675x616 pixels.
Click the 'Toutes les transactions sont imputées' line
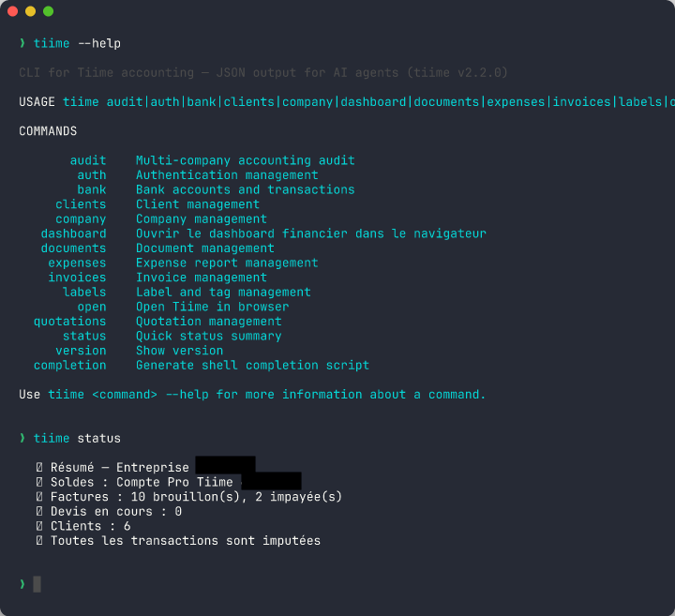pos(185,541)
